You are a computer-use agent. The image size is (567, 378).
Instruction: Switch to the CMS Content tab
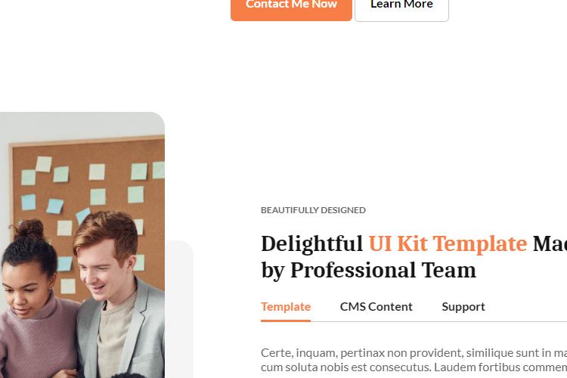[x=376, y=307]
